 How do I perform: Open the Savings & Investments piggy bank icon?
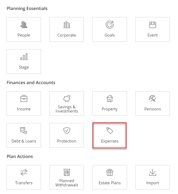coord(67,99)
